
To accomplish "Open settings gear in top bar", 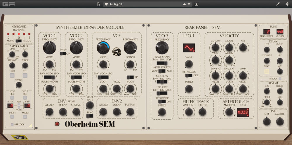I will pos(288,4).
